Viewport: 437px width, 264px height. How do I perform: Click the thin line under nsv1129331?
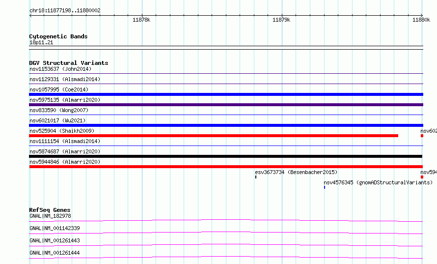coord(226,84)
